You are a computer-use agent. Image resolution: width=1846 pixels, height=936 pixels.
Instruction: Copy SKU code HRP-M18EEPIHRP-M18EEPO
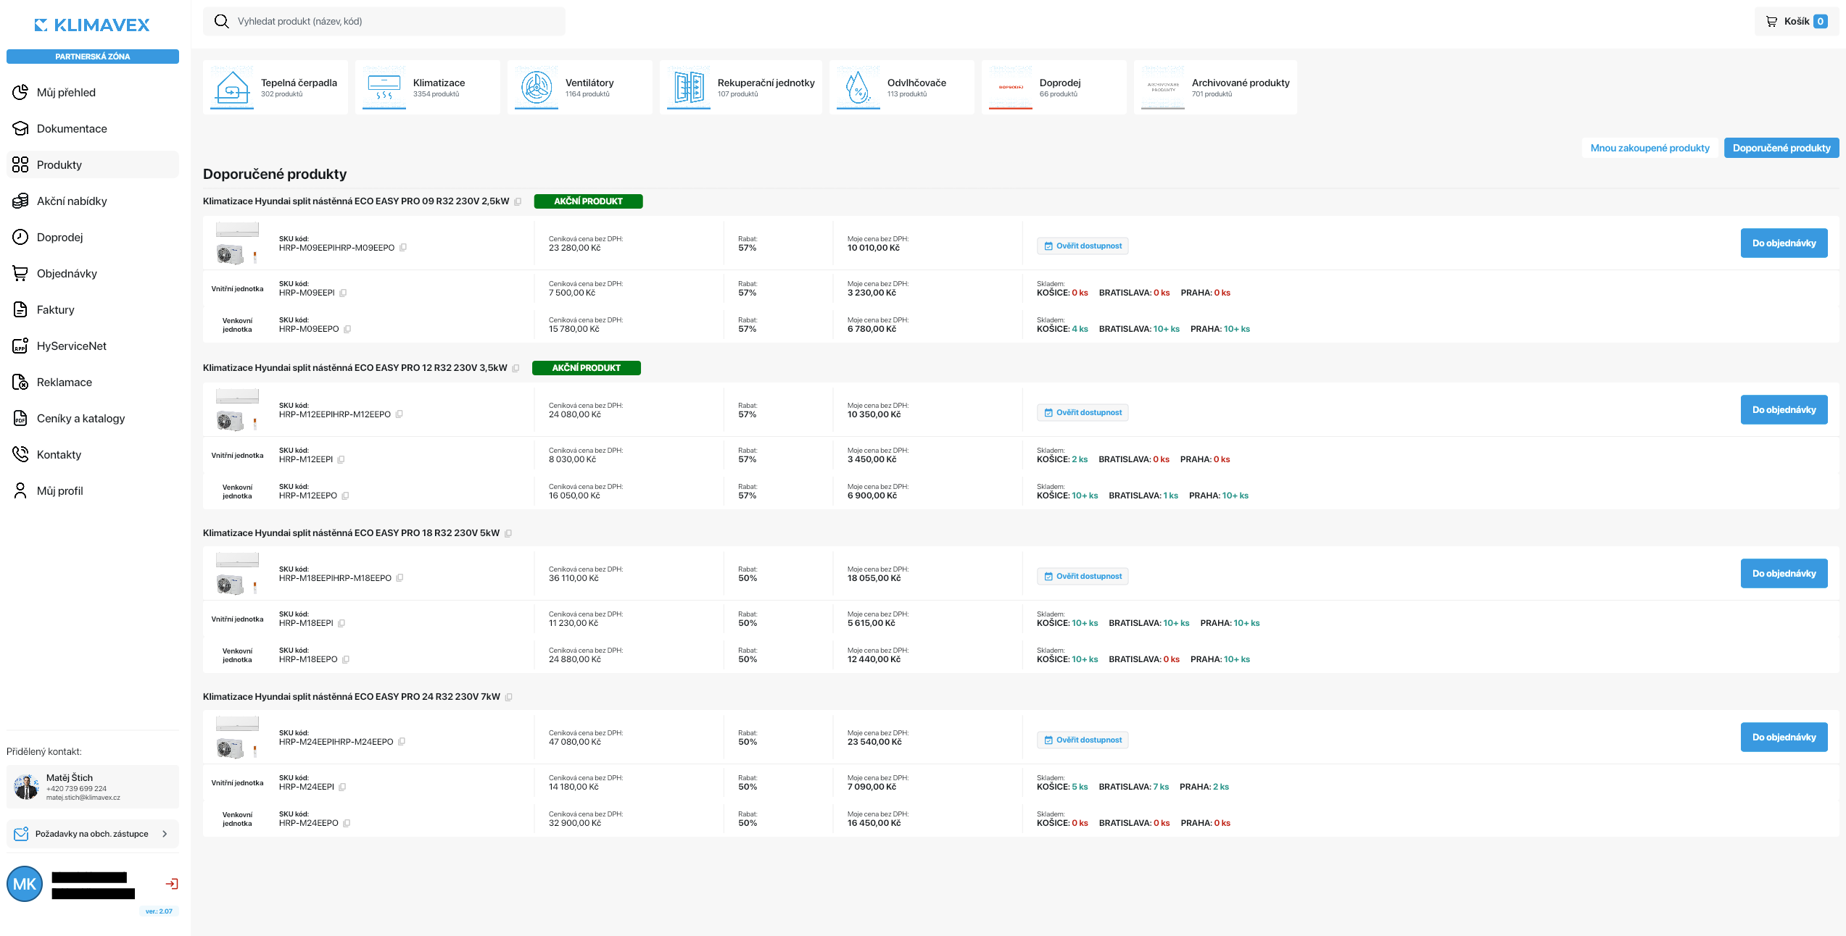point(400,578)
